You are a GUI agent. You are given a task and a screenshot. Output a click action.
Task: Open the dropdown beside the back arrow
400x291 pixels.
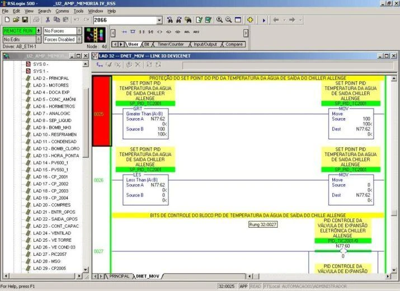pos(284,20)
